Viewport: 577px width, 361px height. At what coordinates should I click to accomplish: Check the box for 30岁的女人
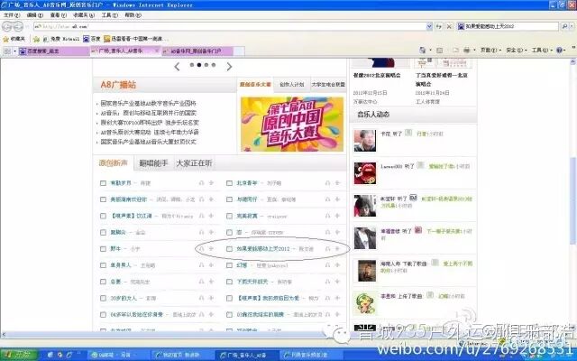click(x=103, y=298)
